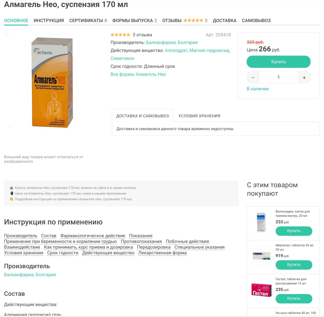The height and width of the screenshot is (317, 324).
Task: Go to the Побочные действия section link
Action: [187, 242]
